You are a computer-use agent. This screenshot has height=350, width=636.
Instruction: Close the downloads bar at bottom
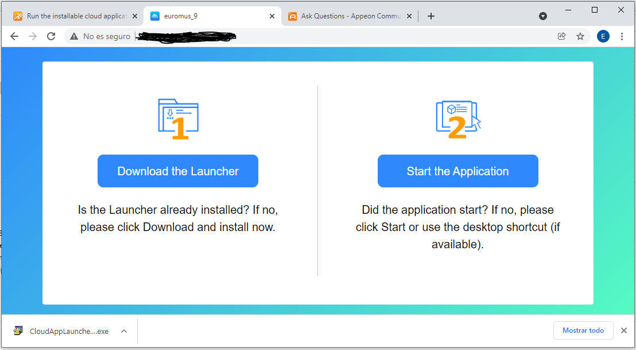624,330
